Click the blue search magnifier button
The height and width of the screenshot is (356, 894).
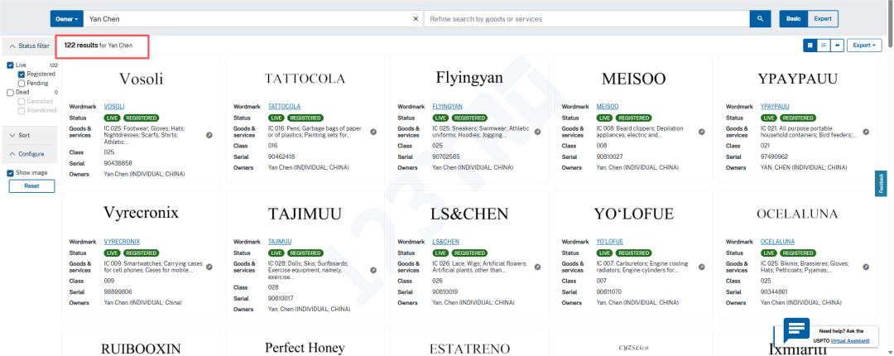(760, 19)
